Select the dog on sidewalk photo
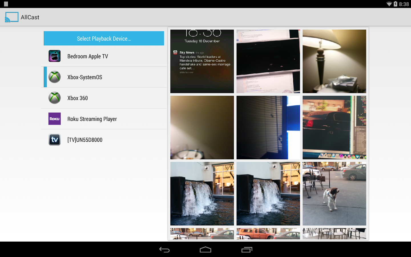The height and width of the screenshot is (257, 411). (334, 194)
